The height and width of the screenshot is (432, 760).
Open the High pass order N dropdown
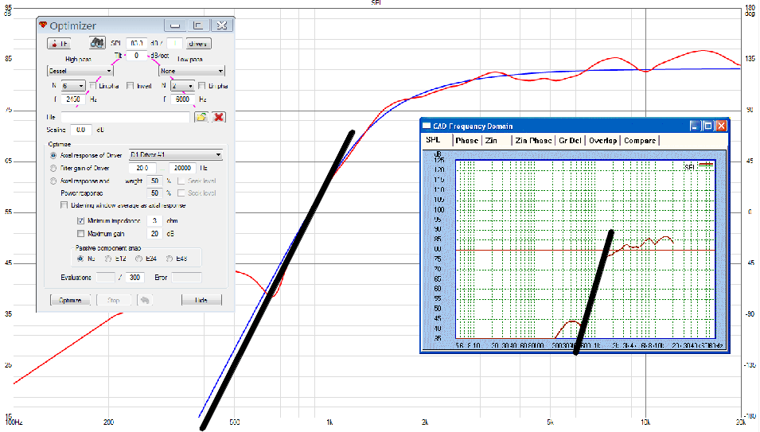pos(72,86)
